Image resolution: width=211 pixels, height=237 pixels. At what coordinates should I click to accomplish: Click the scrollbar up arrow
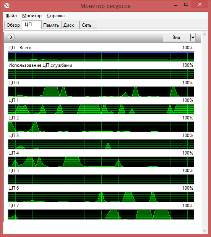click(205, 35)
